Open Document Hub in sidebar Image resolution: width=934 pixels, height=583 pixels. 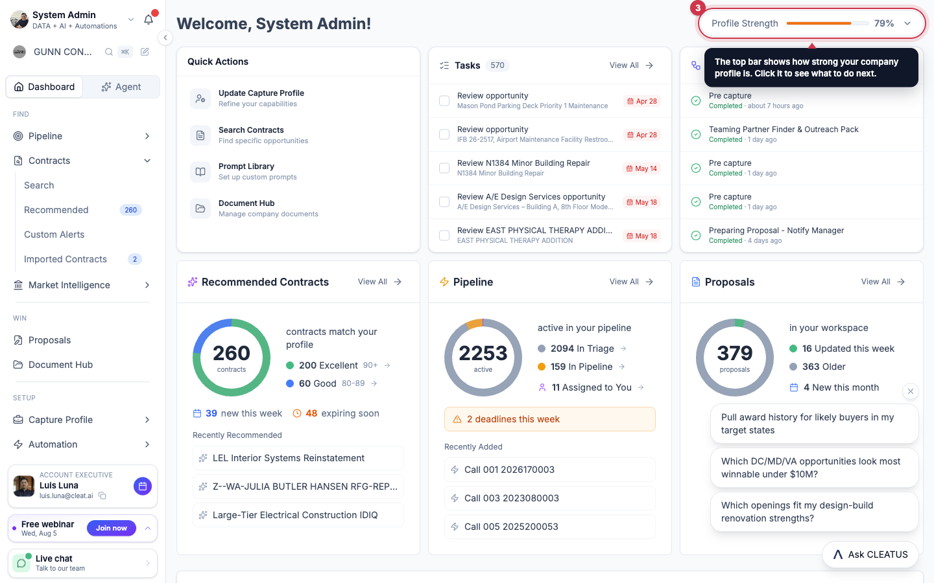point(60,365)
